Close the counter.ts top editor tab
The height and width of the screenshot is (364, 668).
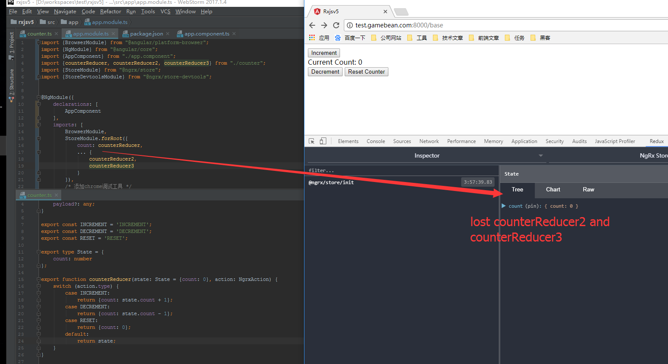(56, 34)
